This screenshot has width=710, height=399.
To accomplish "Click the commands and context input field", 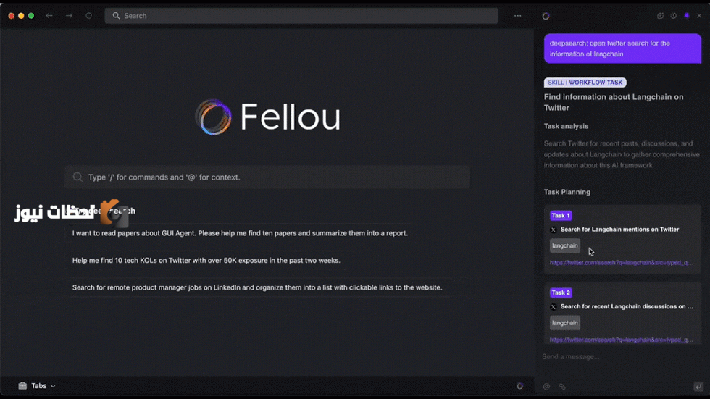I will tap(267, 177).
